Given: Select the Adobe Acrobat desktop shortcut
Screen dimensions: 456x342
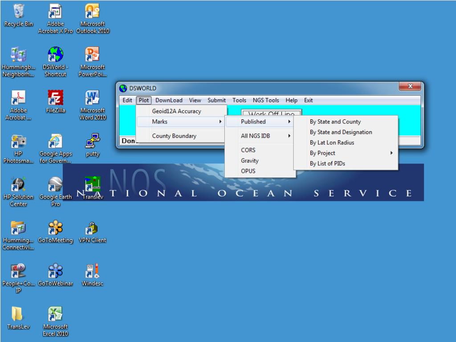Looking at the screenshot, I should tap(19, 105).
